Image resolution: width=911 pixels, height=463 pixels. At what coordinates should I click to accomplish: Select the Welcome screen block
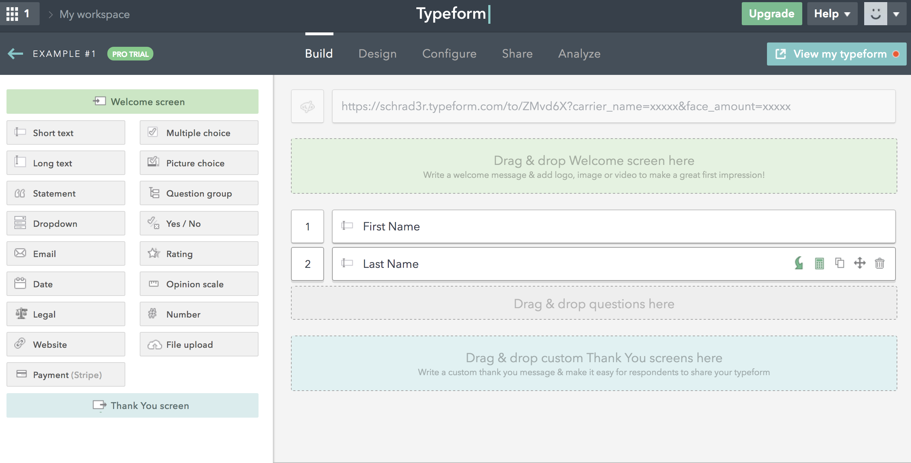(133, 102)
